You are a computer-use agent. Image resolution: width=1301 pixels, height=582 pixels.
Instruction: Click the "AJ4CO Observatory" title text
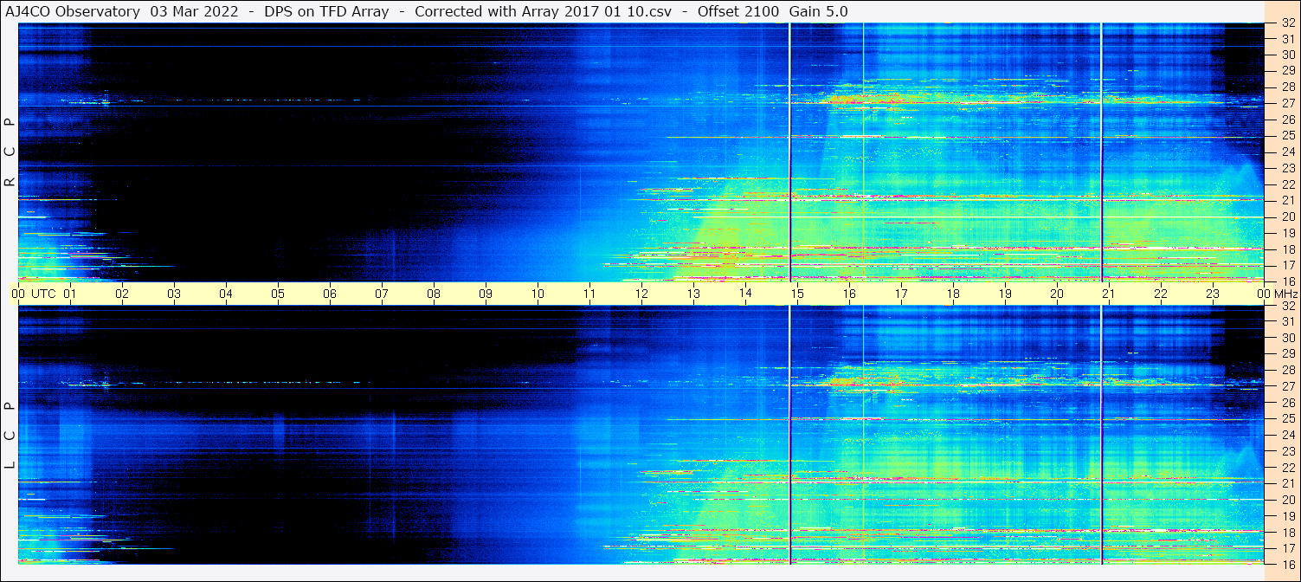tap(73, 11)
